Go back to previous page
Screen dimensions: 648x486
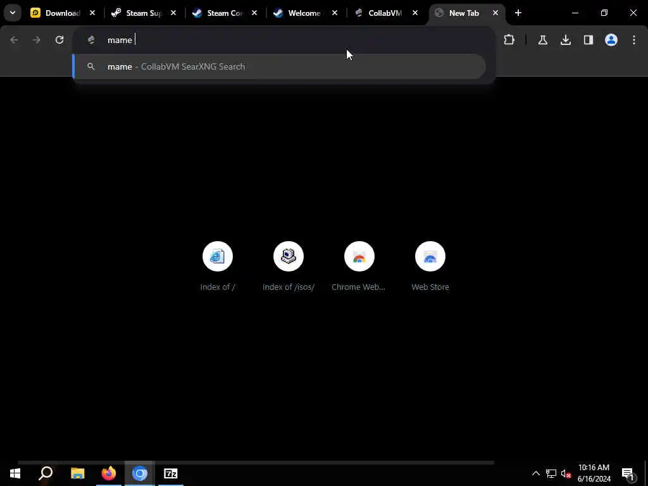pyautogui.click(x=14, y=40)
